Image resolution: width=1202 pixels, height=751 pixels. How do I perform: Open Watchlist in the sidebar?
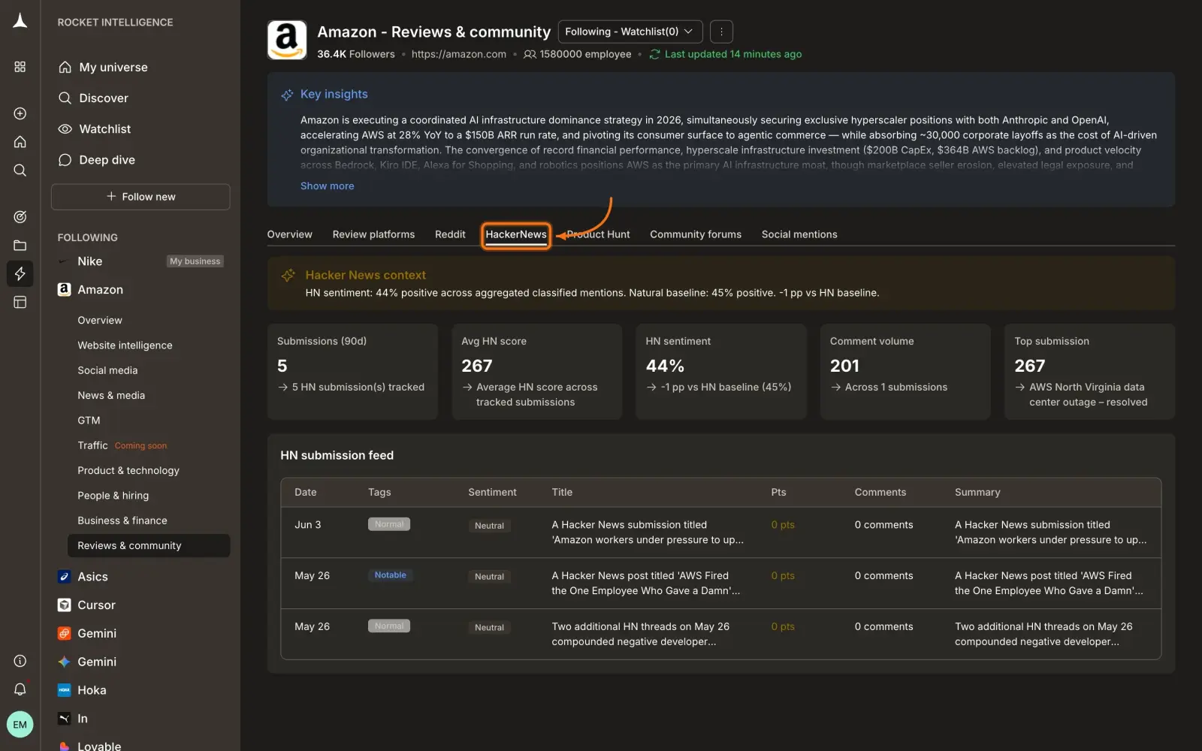(105, 129)
